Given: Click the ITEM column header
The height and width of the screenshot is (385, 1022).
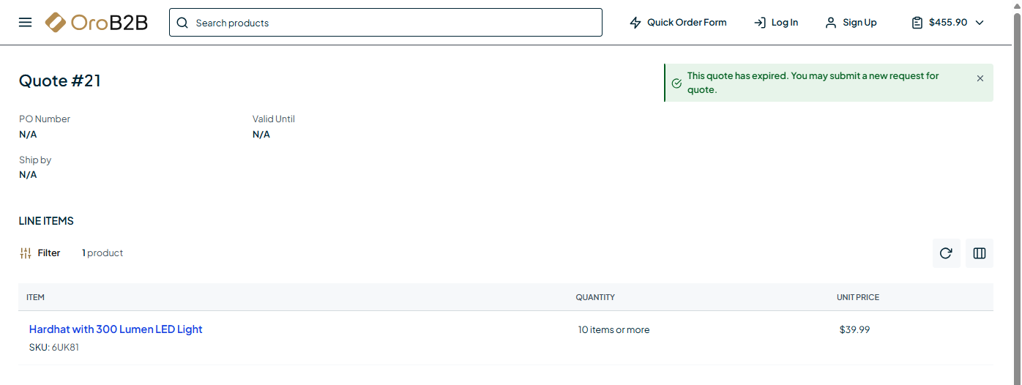Looking at the screenshot, I should [36, 297].
